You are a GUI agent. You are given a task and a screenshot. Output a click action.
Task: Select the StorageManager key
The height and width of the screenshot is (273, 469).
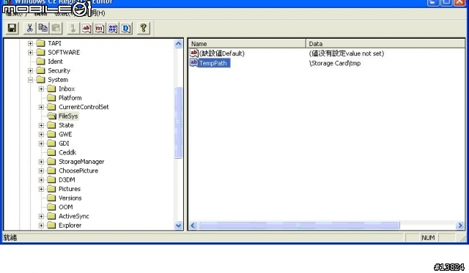tap(81, 162)
